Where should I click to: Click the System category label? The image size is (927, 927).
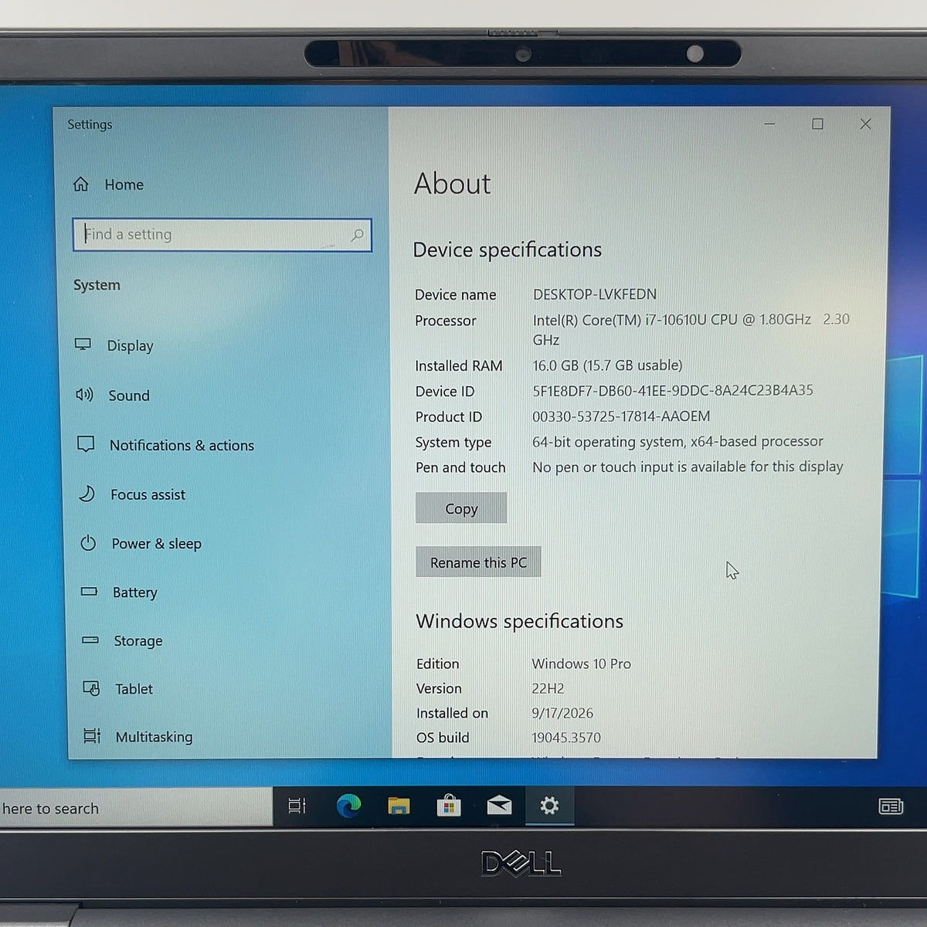click(97, 285)
